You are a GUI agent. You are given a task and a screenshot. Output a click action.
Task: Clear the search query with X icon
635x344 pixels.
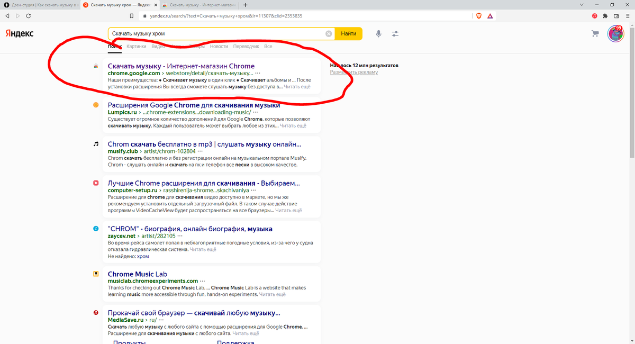click(x=329, y=34)
